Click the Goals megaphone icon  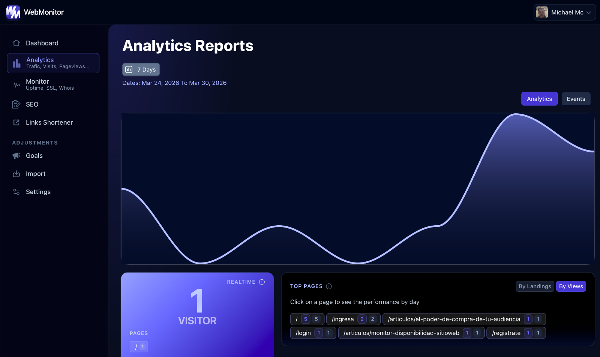16,155
